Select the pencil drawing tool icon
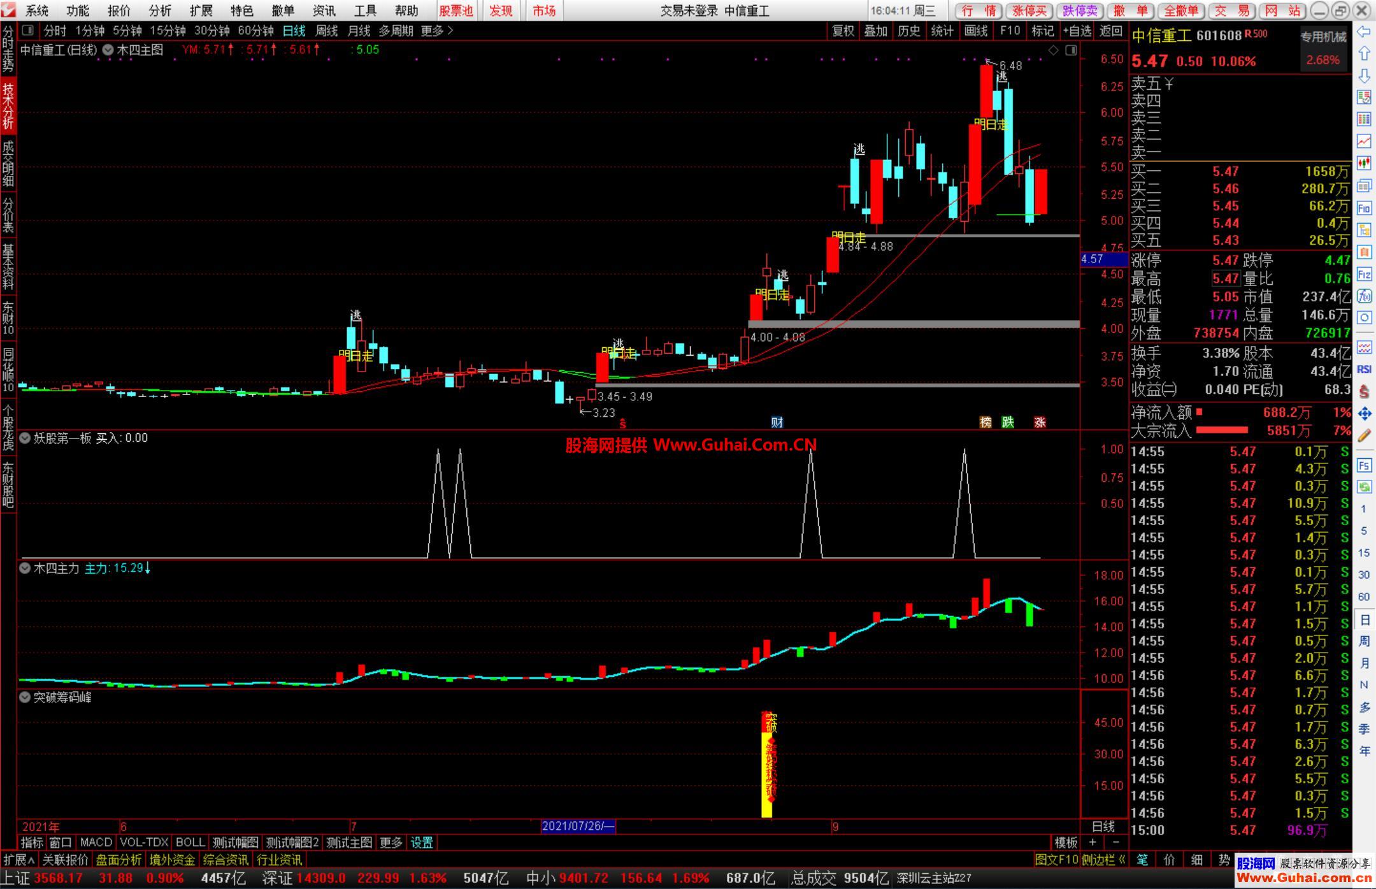 1364,436
